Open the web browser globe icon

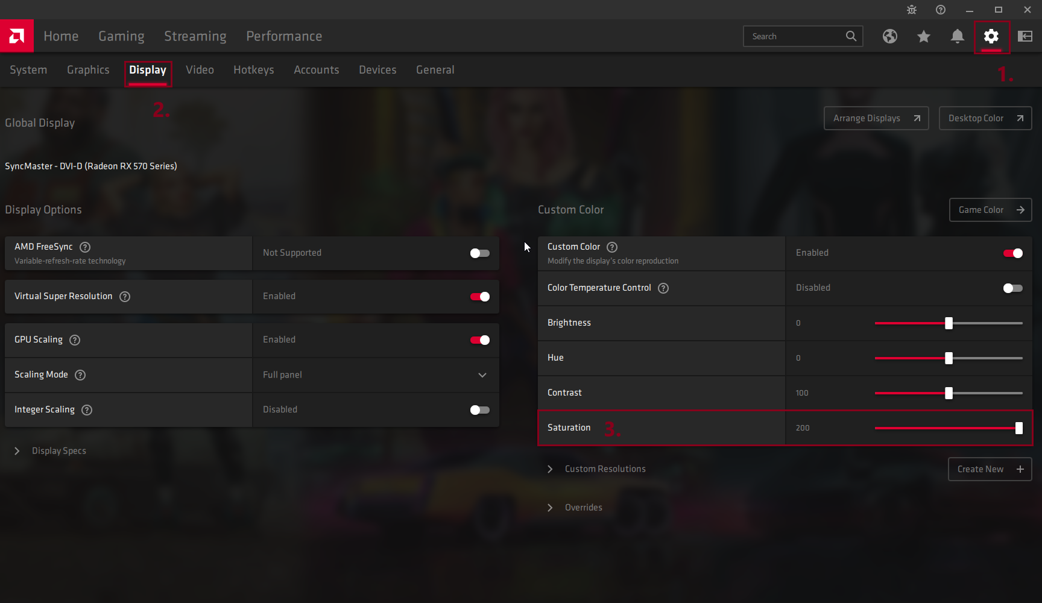click(x=890, y=36)
